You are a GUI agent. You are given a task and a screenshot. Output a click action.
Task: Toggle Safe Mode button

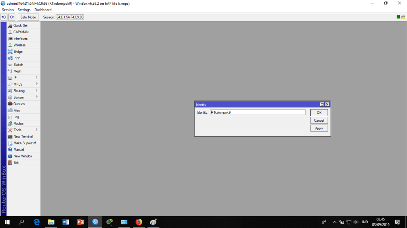click(28, 17)
